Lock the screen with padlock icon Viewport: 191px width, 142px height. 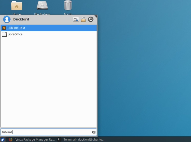(x=83, y=19)
